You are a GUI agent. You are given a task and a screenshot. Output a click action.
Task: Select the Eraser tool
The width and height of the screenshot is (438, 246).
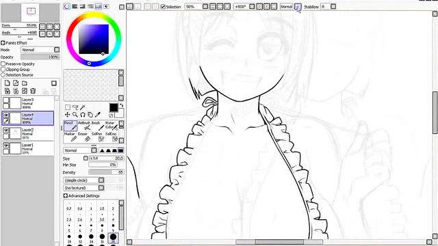pos(84,137)
